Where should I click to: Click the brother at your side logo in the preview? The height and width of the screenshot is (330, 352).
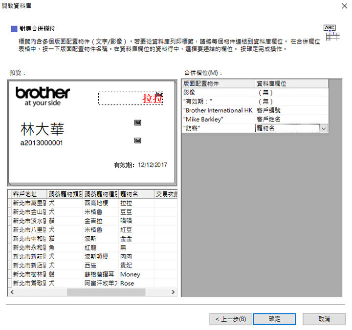point(43,96)
